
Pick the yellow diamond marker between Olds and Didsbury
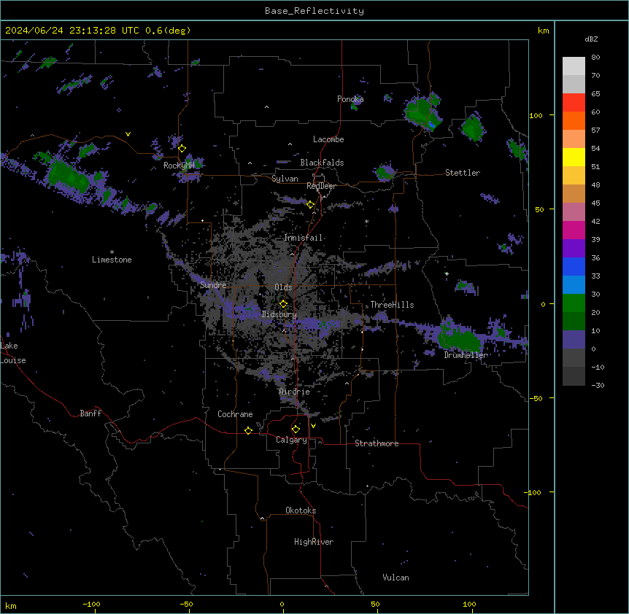[283, 304]
